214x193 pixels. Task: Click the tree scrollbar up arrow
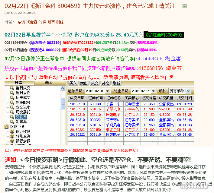click(x=63, y=88)
